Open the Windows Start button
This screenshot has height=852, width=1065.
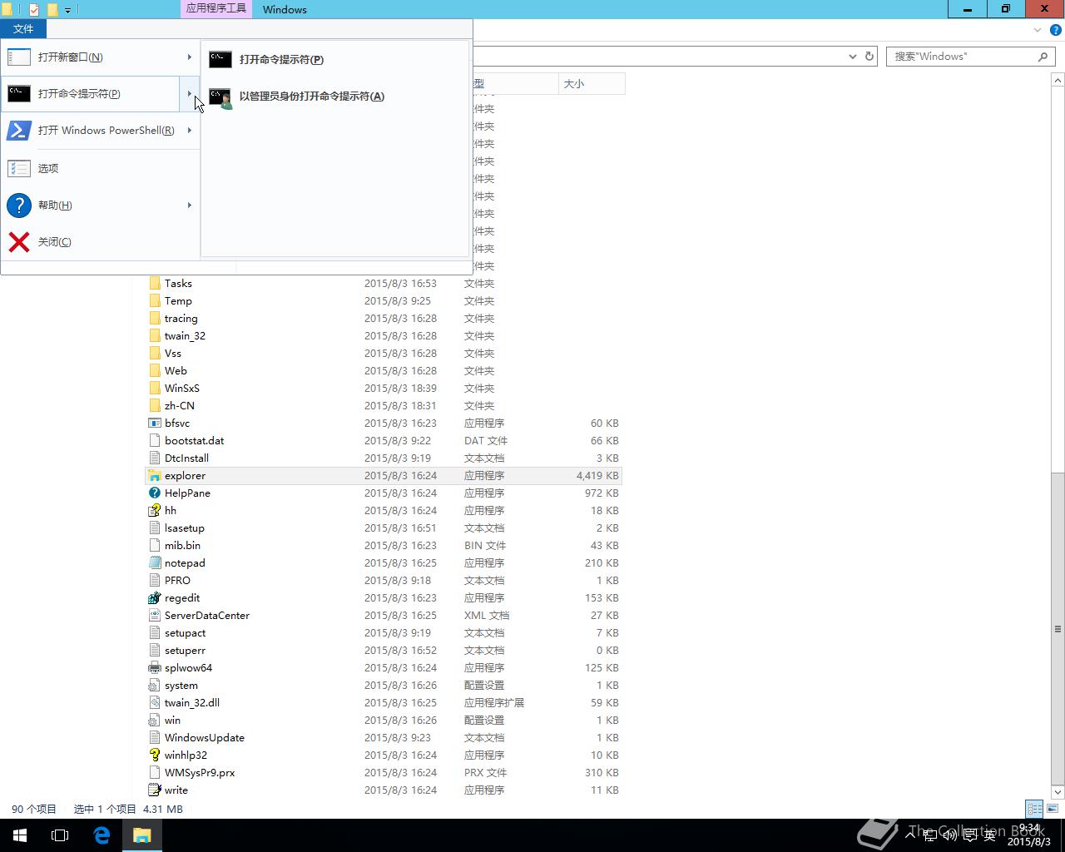(x=20, y=835)
